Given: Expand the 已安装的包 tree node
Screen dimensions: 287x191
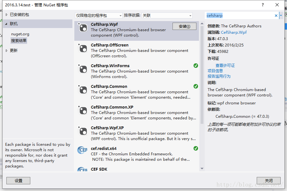Looking at the screenshot, I should point(7,15).
